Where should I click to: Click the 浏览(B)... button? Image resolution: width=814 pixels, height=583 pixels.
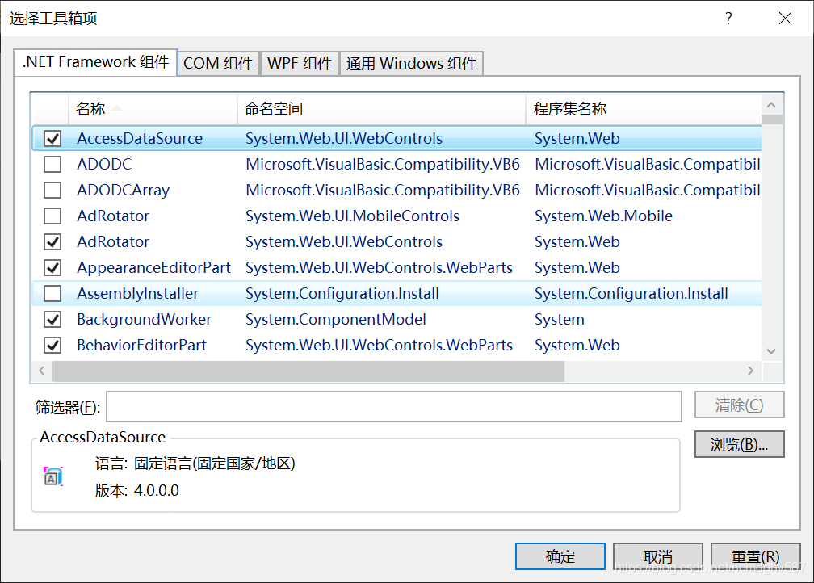pyautogui.click(x=739, y=444)
